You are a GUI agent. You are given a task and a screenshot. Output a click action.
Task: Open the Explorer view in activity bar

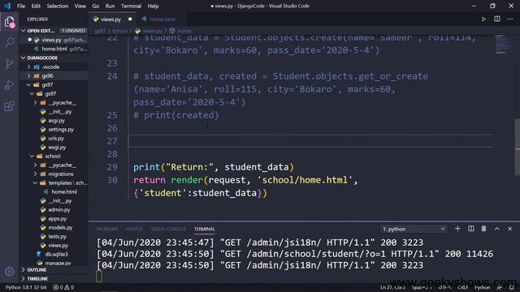(10, 23)
